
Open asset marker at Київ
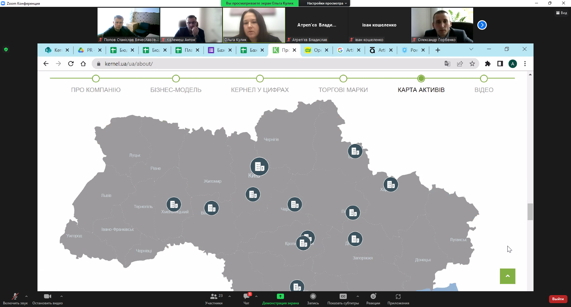pos(259,167)
